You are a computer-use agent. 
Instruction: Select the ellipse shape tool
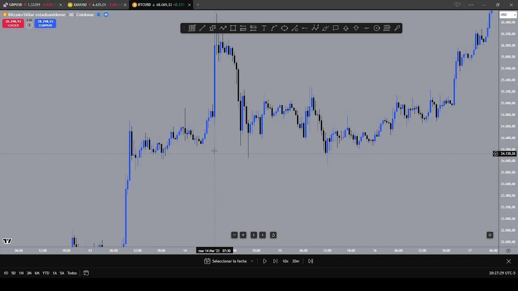pyautogui.click(x=284, y=28)
